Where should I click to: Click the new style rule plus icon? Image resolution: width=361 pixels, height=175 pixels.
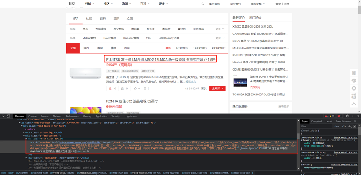coord(350,126)
